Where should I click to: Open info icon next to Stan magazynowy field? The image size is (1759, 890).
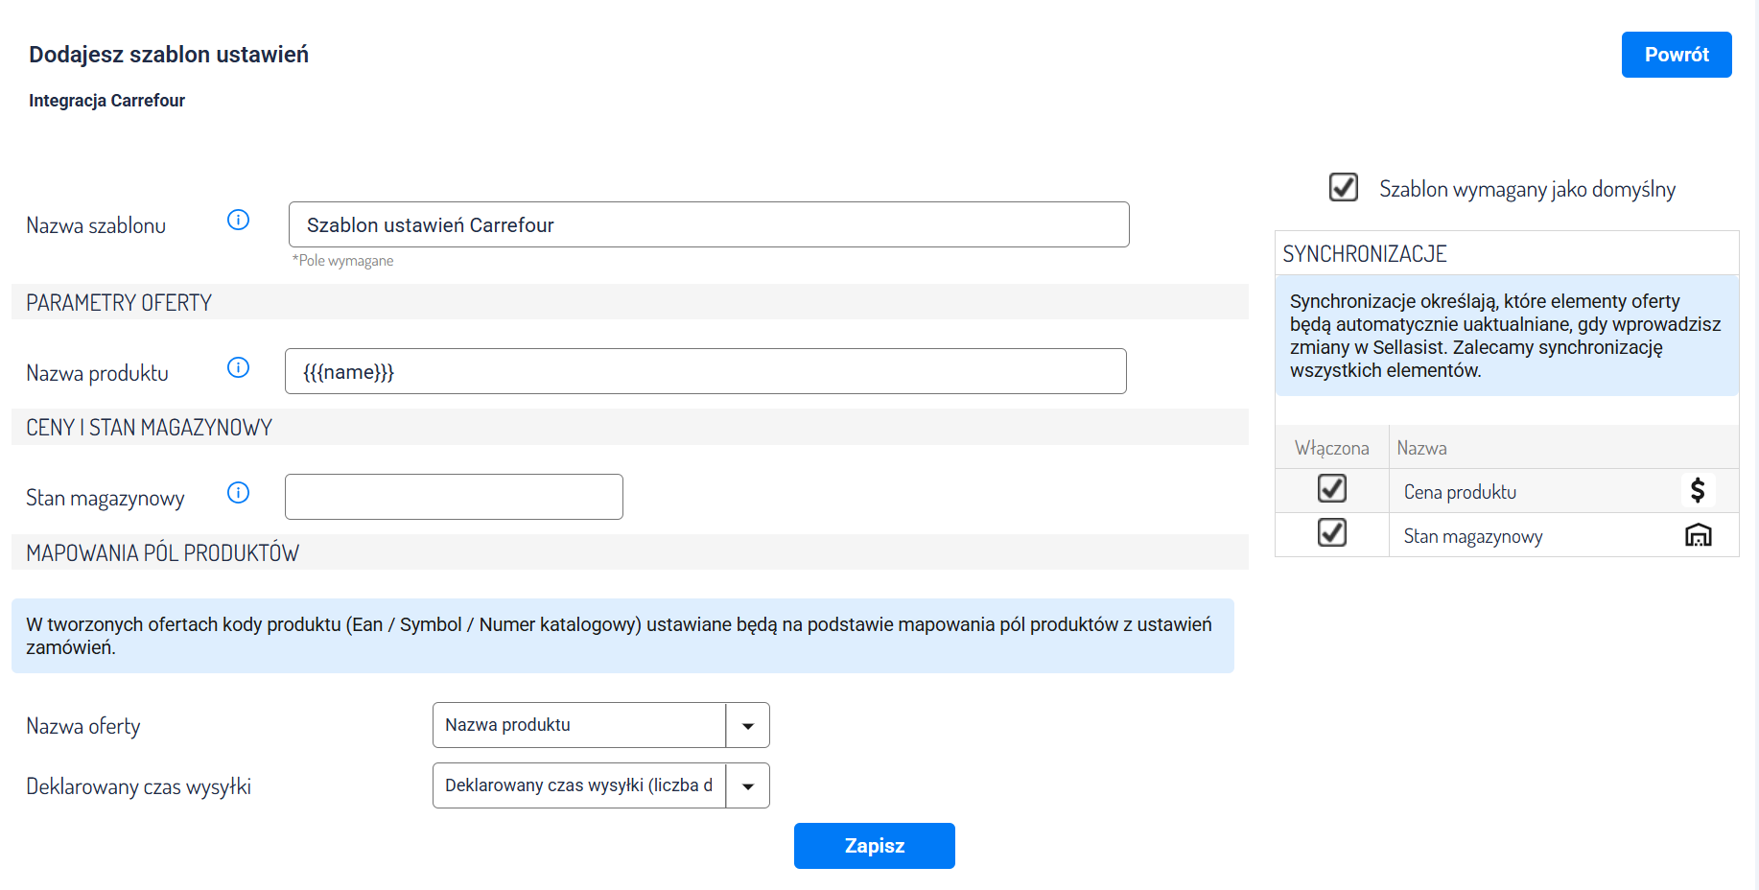(x=238, y=493)
